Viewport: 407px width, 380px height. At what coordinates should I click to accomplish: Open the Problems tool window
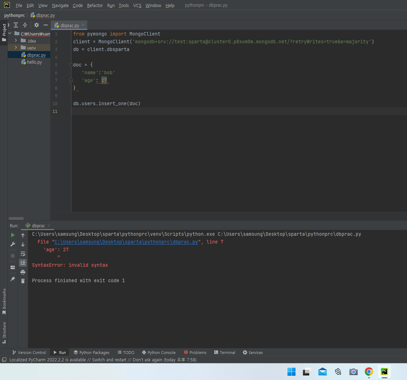[x=195, y=353]
